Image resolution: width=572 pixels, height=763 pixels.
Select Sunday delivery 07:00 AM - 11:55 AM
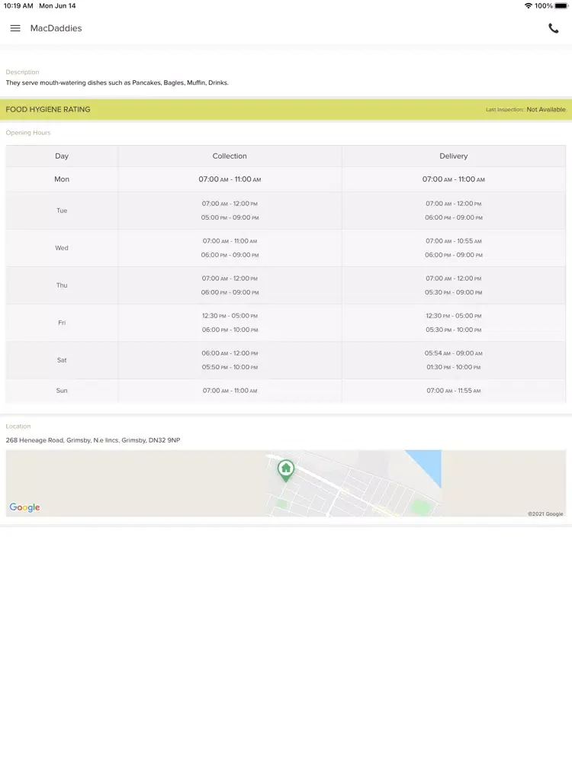(x=453, y=391)
